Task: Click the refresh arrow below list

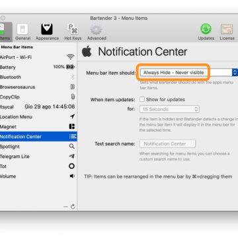Action: click(73, 207)
